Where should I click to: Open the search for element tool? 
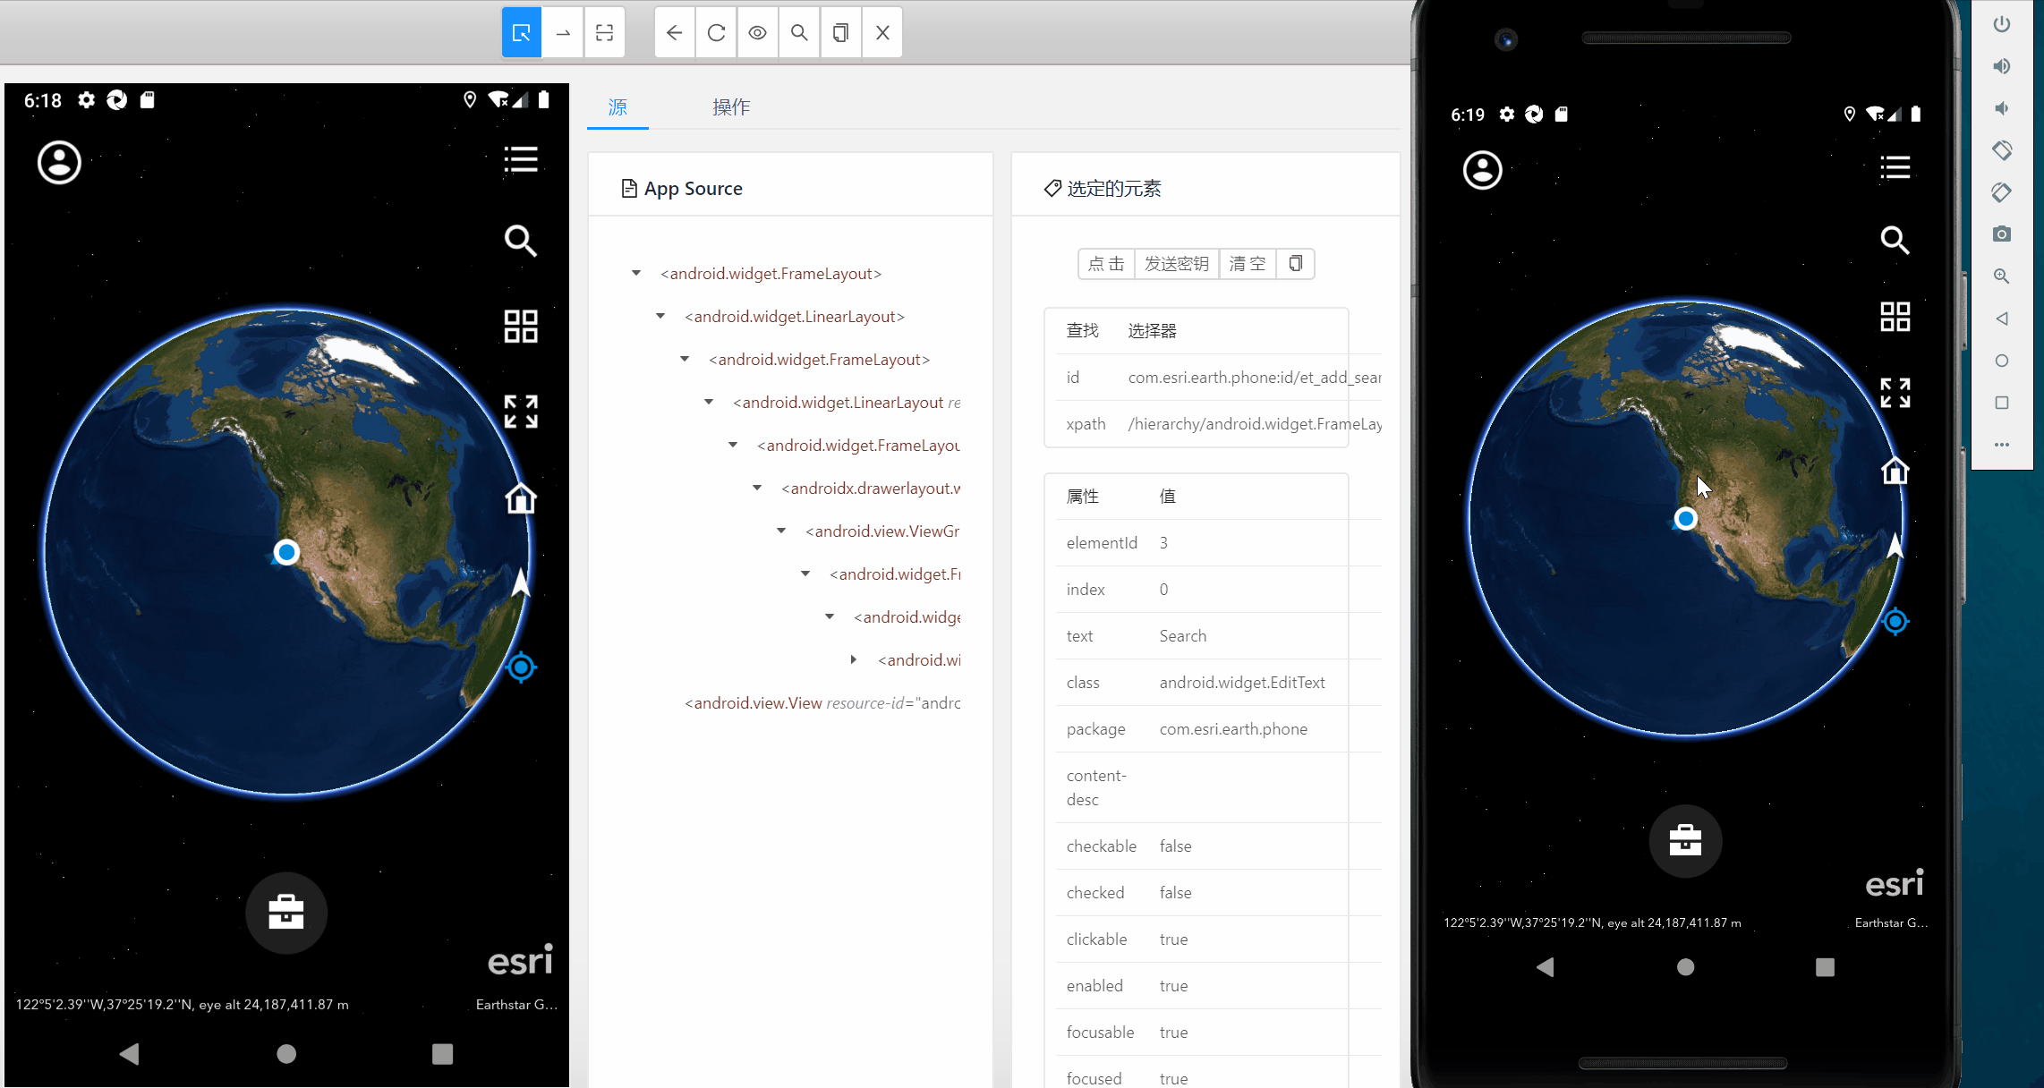coord(799,33)
